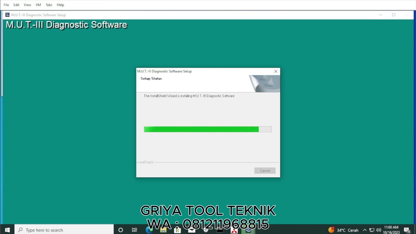
Task: Open the volume tray icon
Action: (x=379, y=230)
